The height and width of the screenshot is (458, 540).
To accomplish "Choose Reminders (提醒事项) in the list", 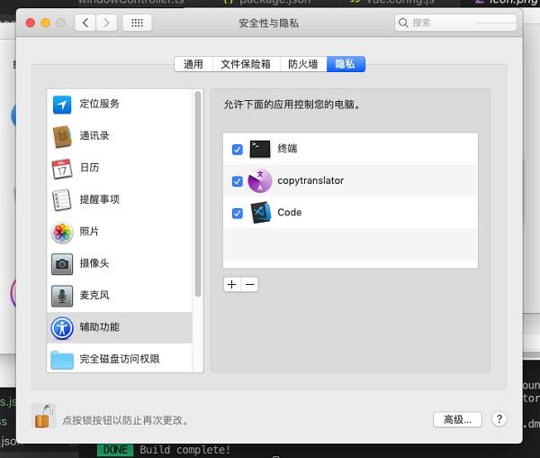I will (x=99, y=199).
